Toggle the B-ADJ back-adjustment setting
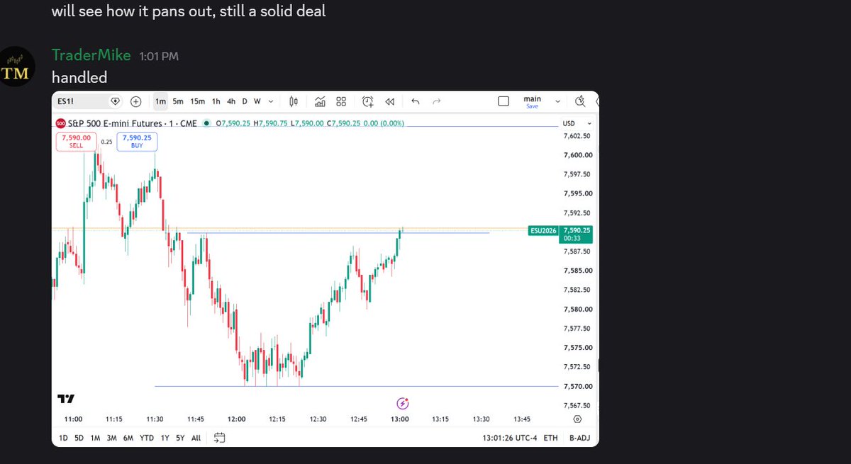The image size is (851, 464). coord(579,438)
